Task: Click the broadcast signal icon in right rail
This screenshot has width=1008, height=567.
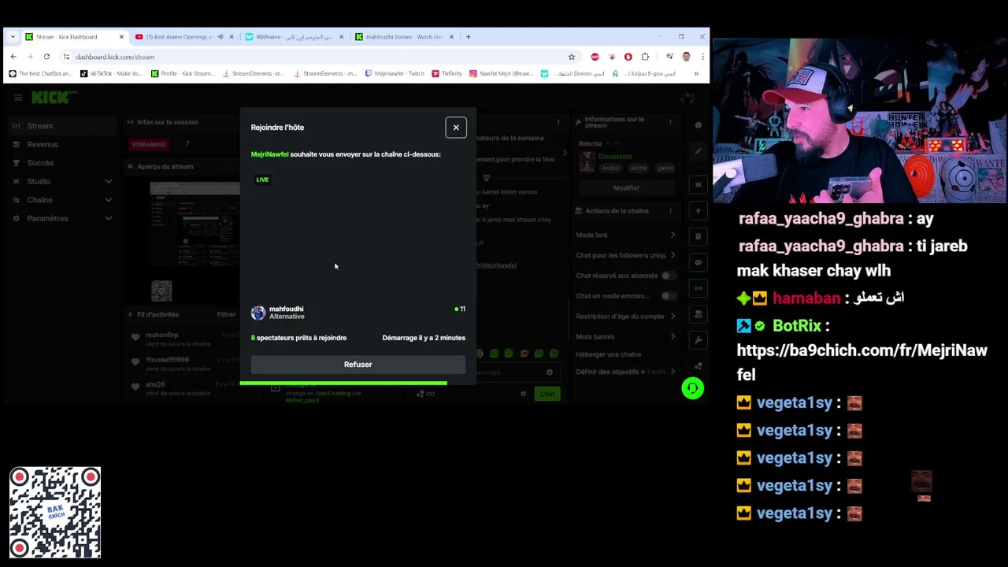Action: [x=699, y=288]
